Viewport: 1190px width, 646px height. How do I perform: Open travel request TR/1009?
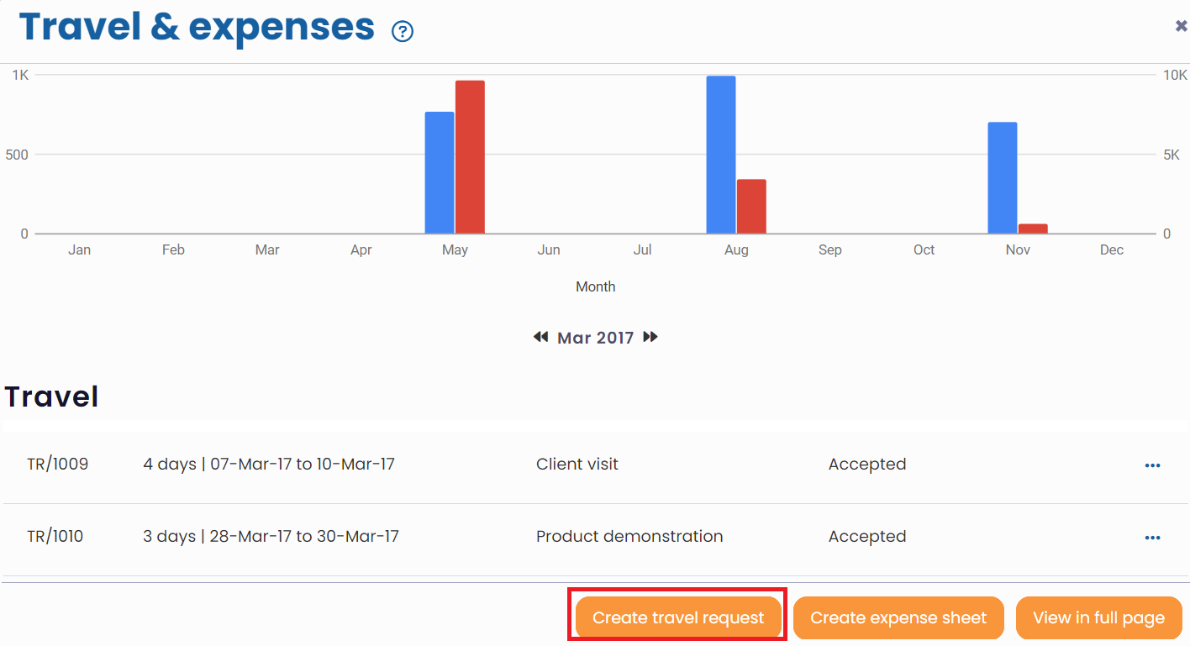[57, 464]
